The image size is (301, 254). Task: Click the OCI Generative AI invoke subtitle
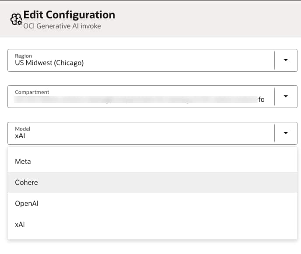[61, 26]
